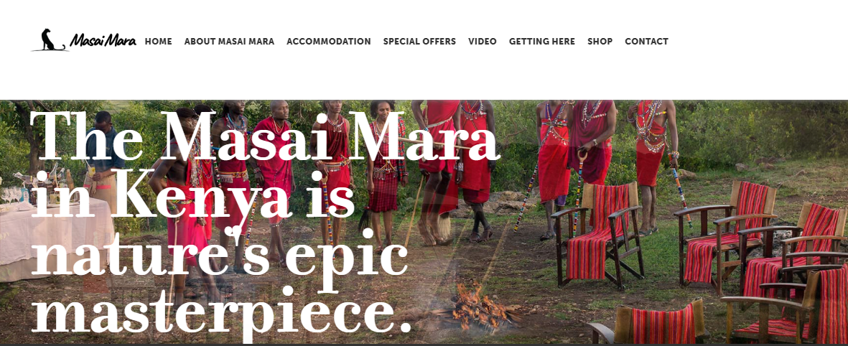Open the Accommodation nav item

(329, 42)
